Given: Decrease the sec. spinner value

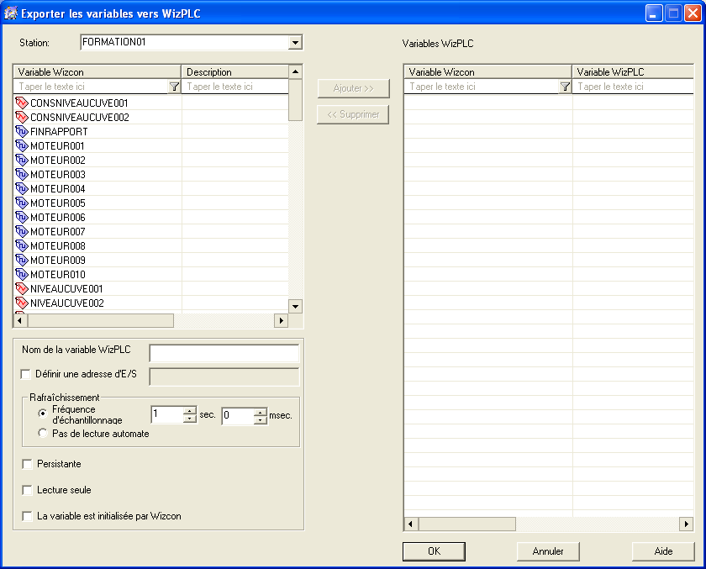Looking at the screenshot, I should coord(190,419).
